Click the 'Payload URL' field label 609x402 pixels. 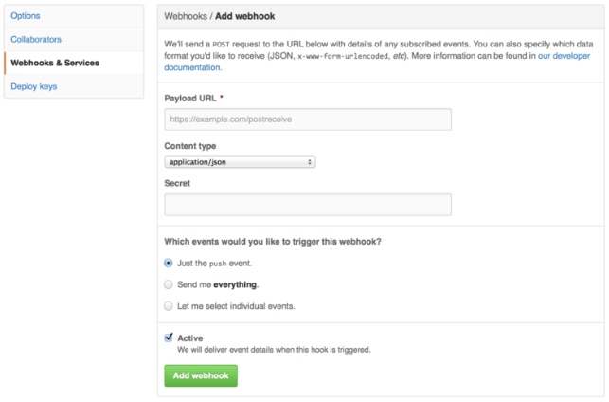tap(190, 99)
